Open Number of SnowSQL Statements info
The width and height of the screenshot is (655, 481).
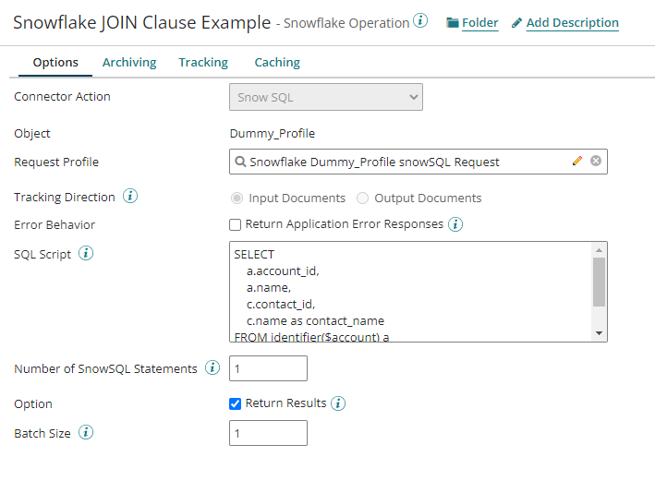(x=212, y=367)
